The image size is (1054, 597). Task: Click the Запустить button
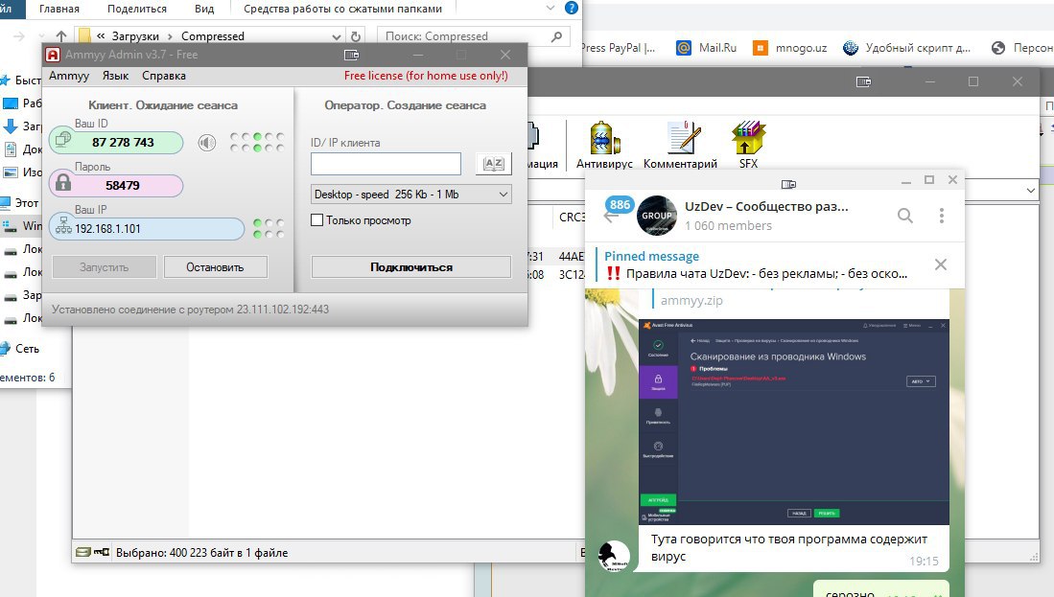[105, 267]
